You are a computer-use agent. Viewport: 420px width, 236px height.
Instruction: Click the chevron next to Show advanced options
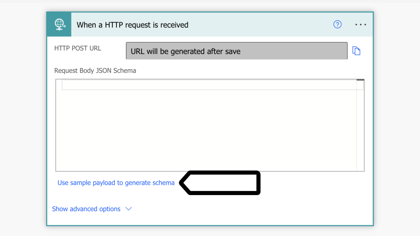click(128, 209)
